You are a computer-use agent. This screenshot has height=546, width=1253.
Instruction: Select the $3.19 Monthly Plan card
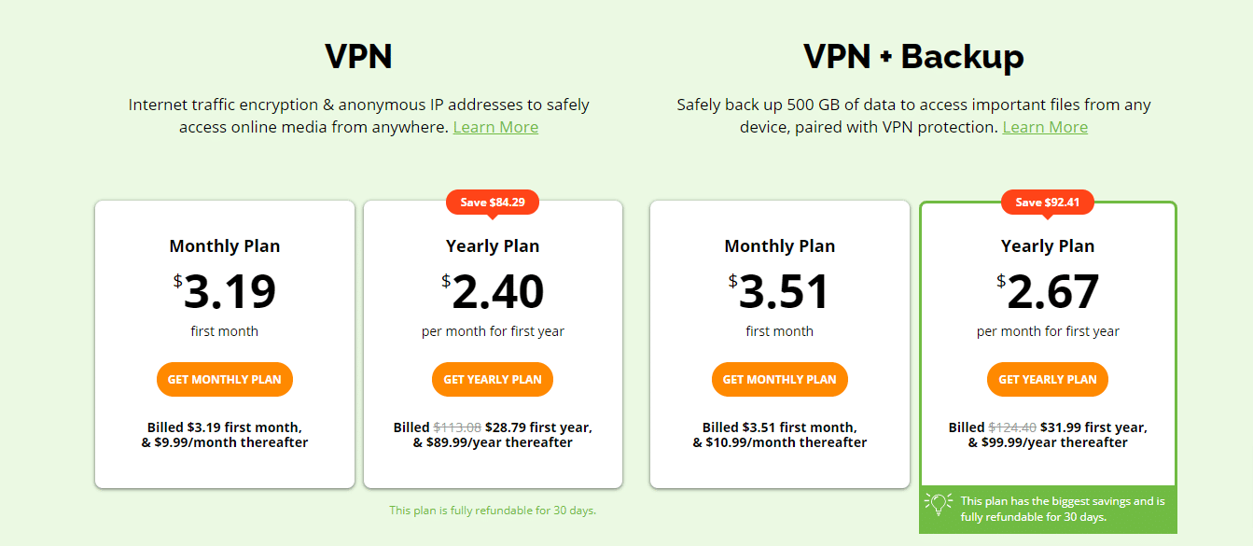pos(225,343)
